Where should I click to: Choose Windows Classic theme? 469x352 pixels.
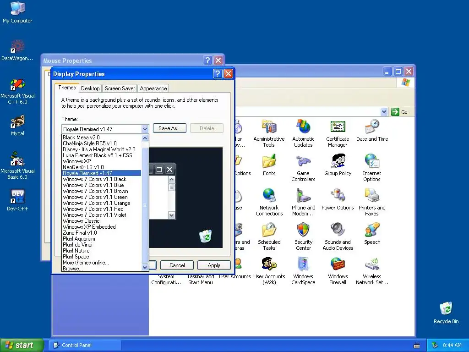coord(101,221)
